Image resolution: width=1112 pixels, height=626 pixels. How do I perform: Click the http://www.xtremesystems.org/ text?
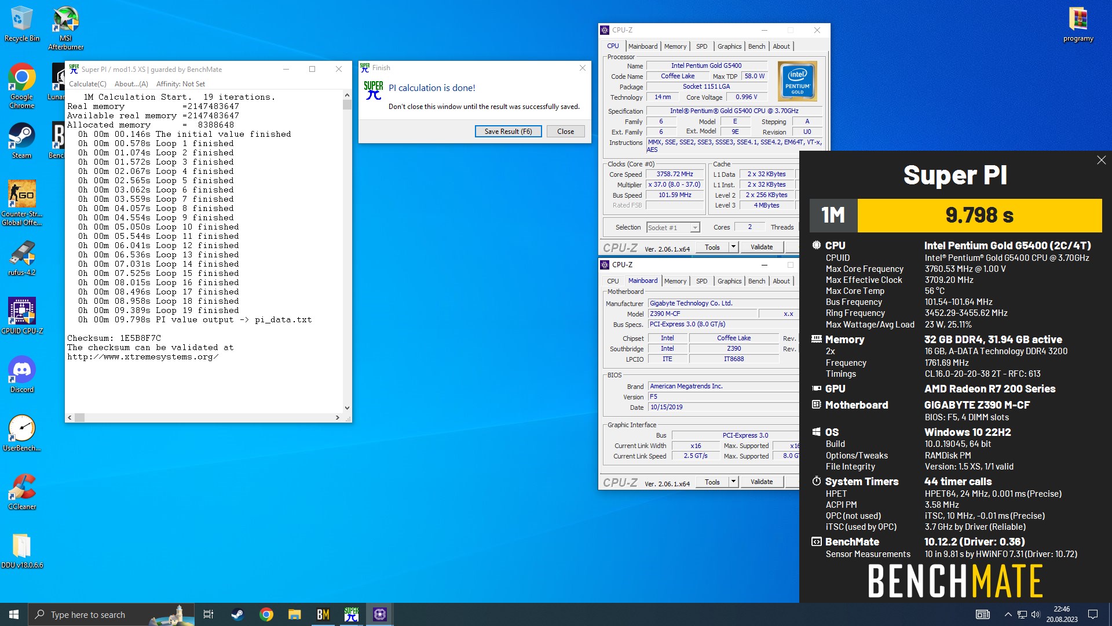142,357
